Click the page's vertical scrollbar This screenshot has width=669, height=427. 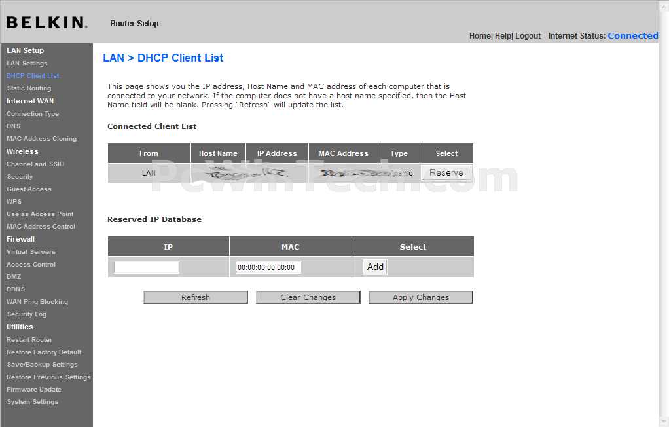click(x=664, y=213)
